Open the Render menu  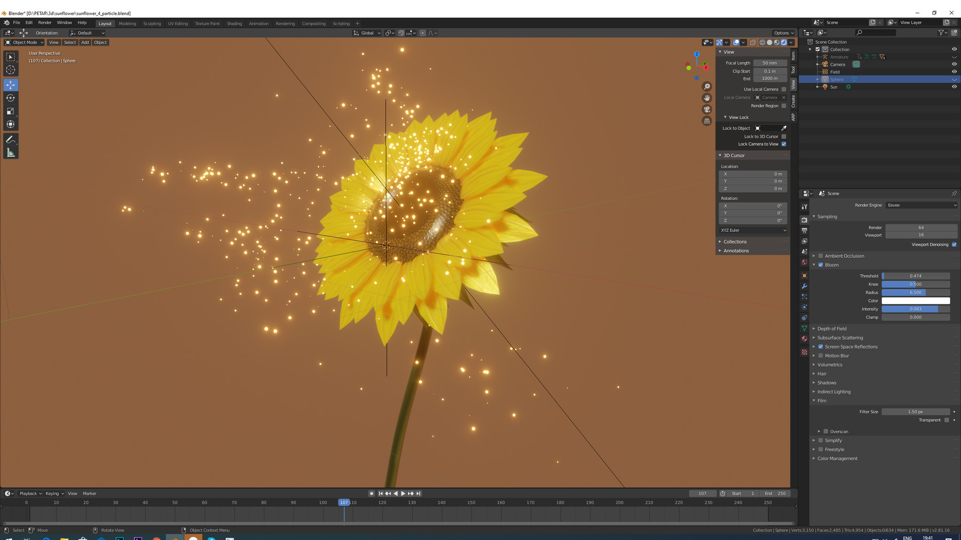point(45,22)
